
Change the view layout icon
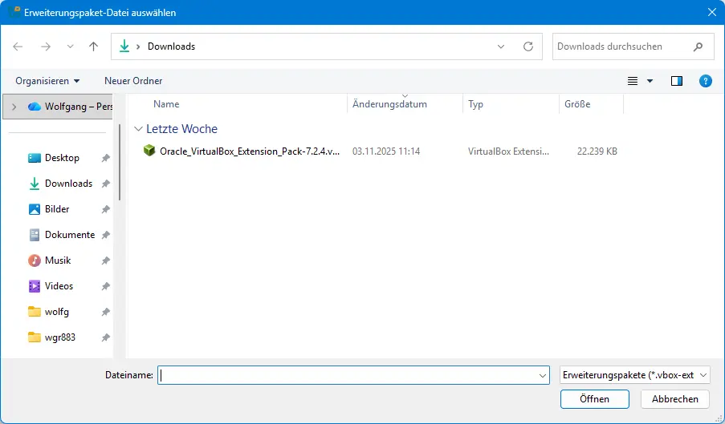click(x=633, y=81)
